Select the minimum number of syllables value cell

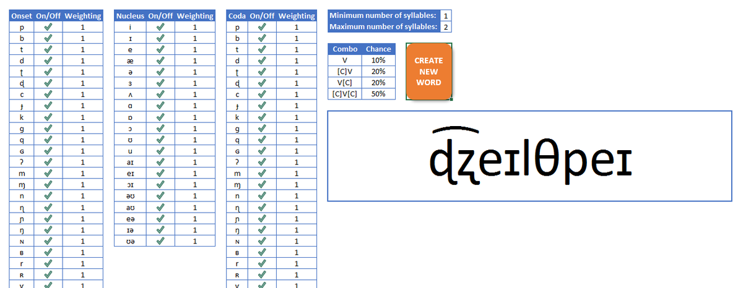pyautogui.click(x=446, y=15)
